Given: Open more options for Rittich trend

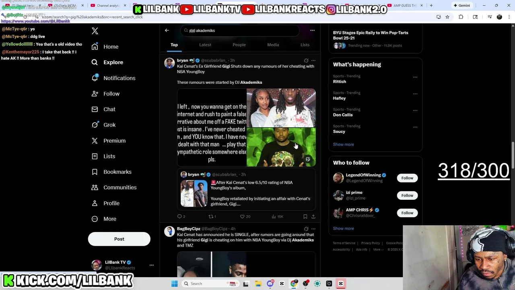Looking at the screenshot, I should point(415,77).
